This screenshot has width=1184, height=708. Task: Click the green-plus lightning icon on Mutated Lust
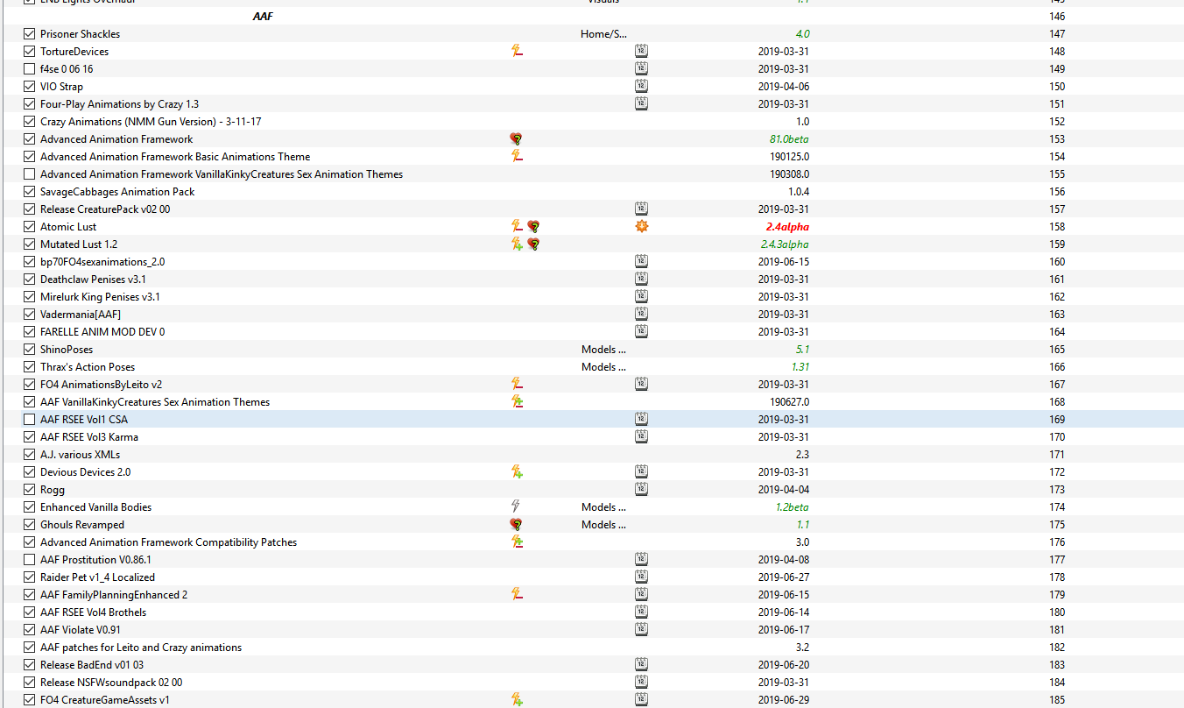517,244
